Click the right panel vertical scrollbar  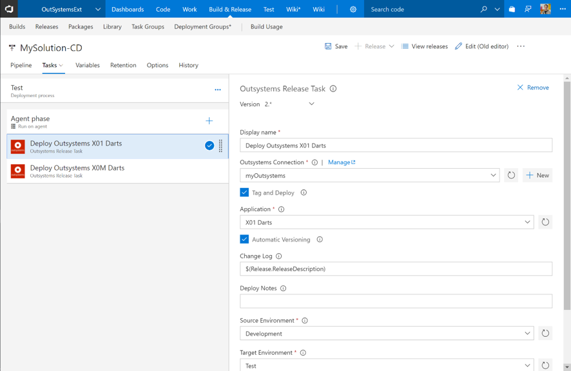point(567,196)
